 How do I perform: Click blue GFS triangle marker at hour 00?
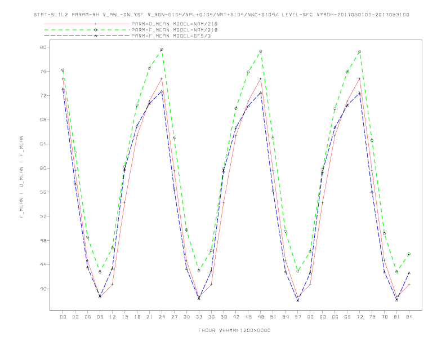[x=63, y=89]
